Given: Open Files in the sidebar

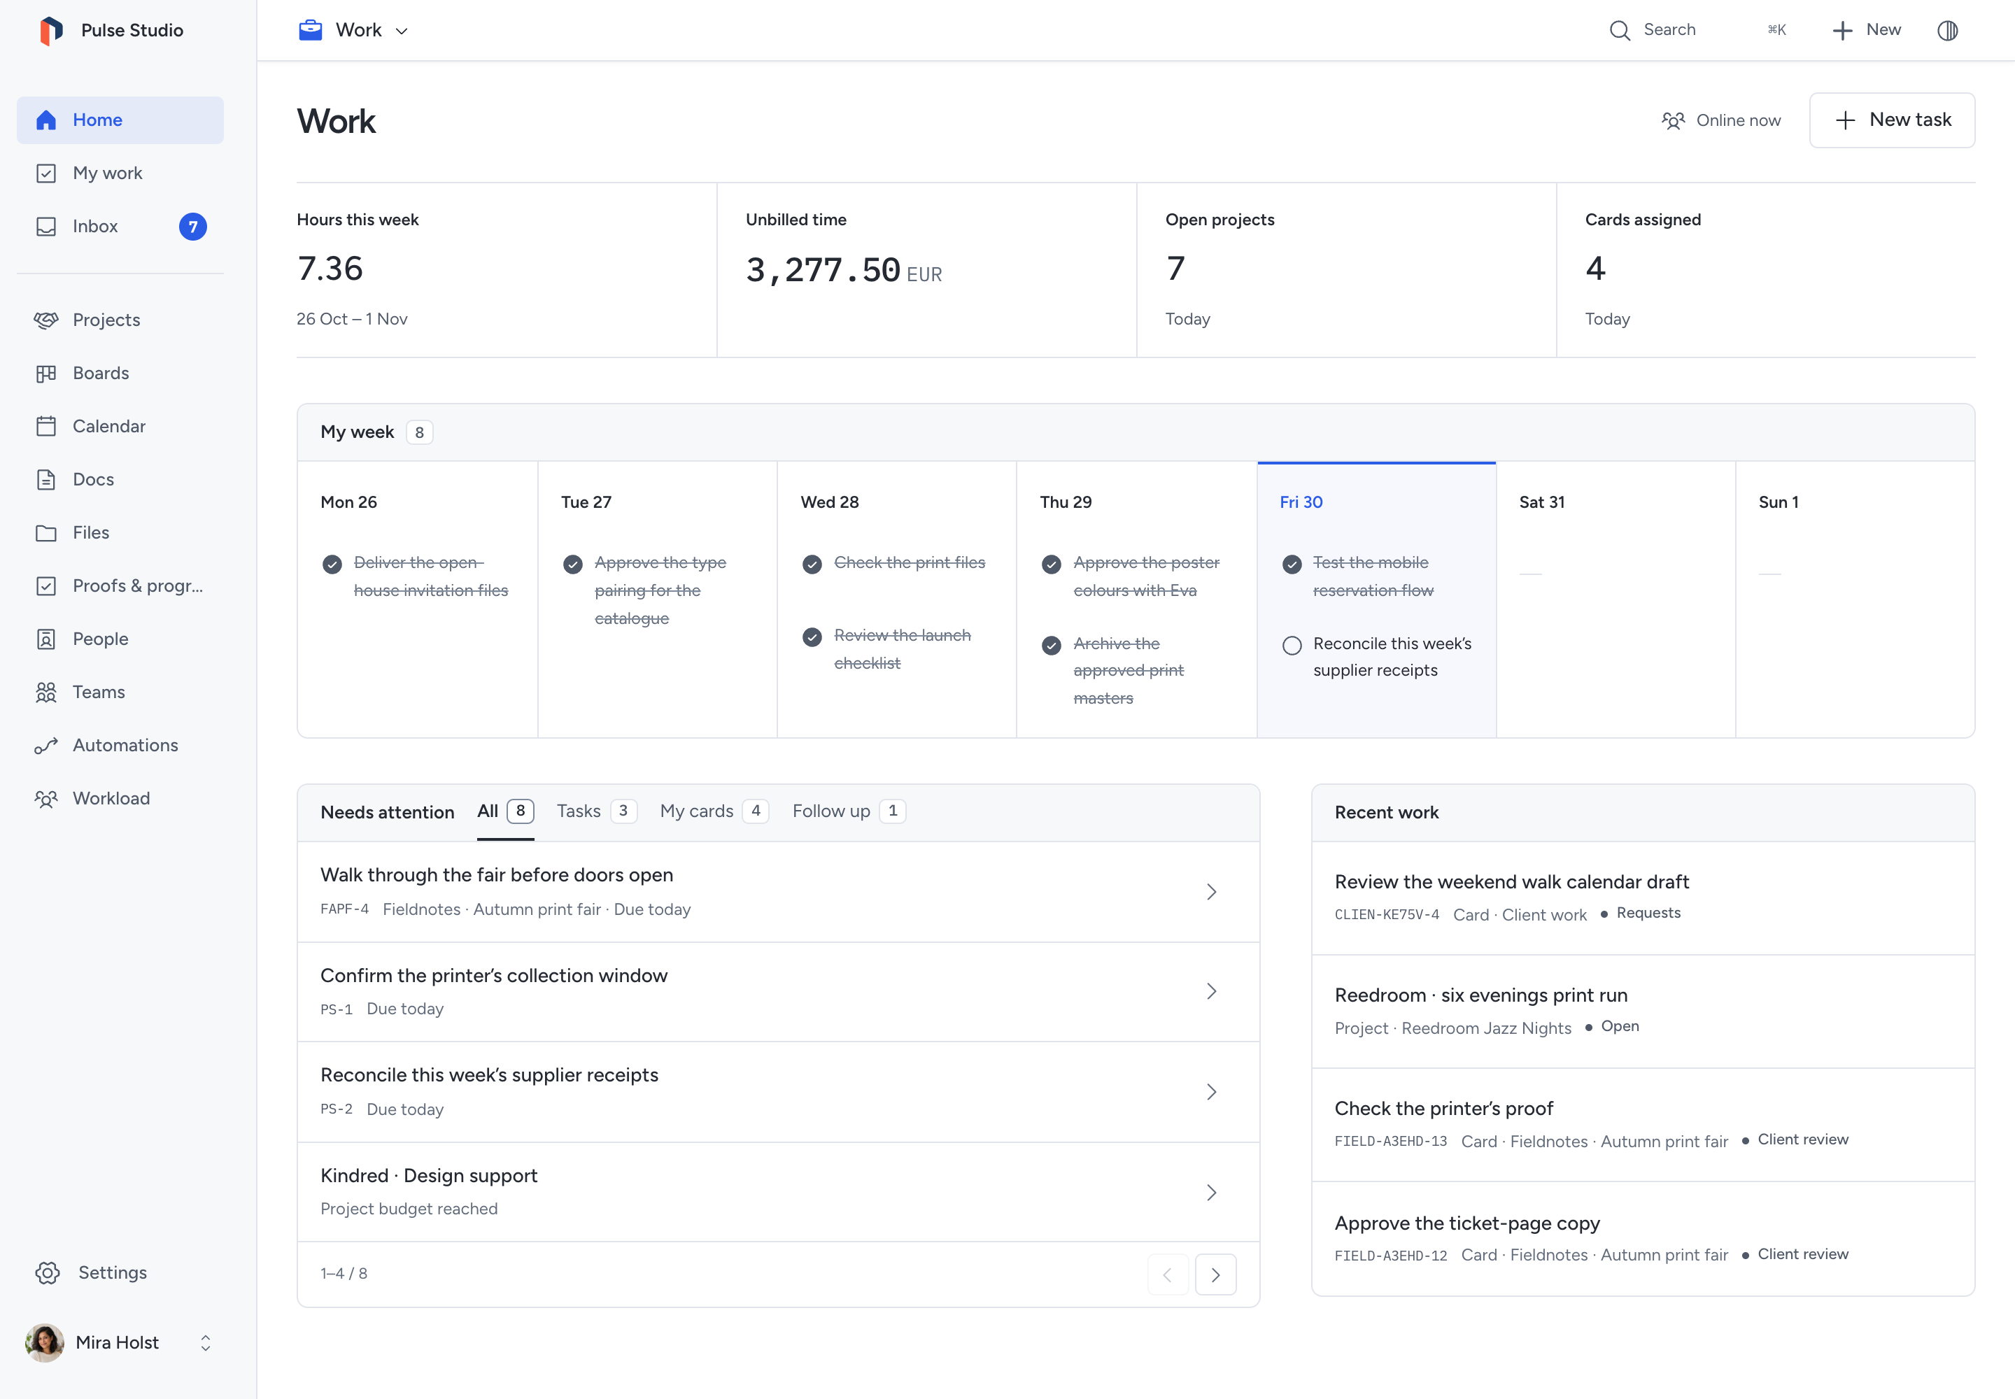Looking at the screenshot, I should click(120, 533).
